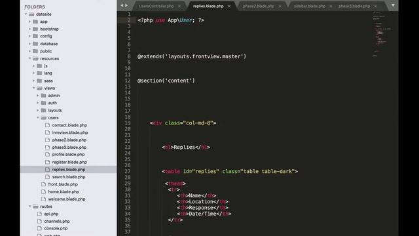Expand the app folder arrow
The image size is (419, 236).
point(29,22)
